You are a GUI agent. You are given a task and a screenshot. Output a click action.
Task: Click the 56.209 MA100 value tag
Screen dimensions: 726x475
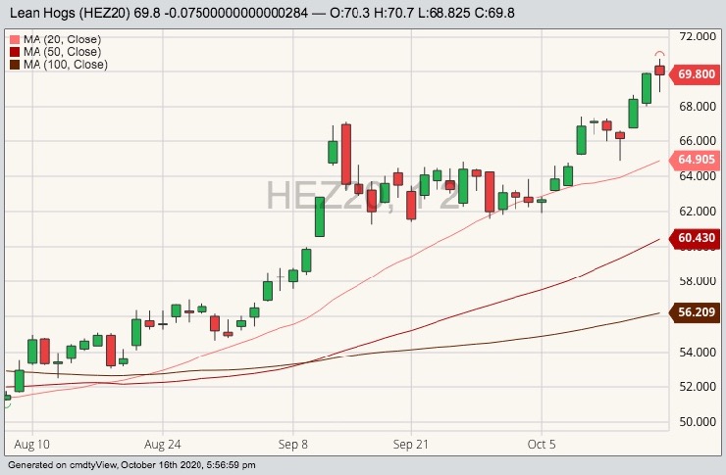tap(695, 312)
